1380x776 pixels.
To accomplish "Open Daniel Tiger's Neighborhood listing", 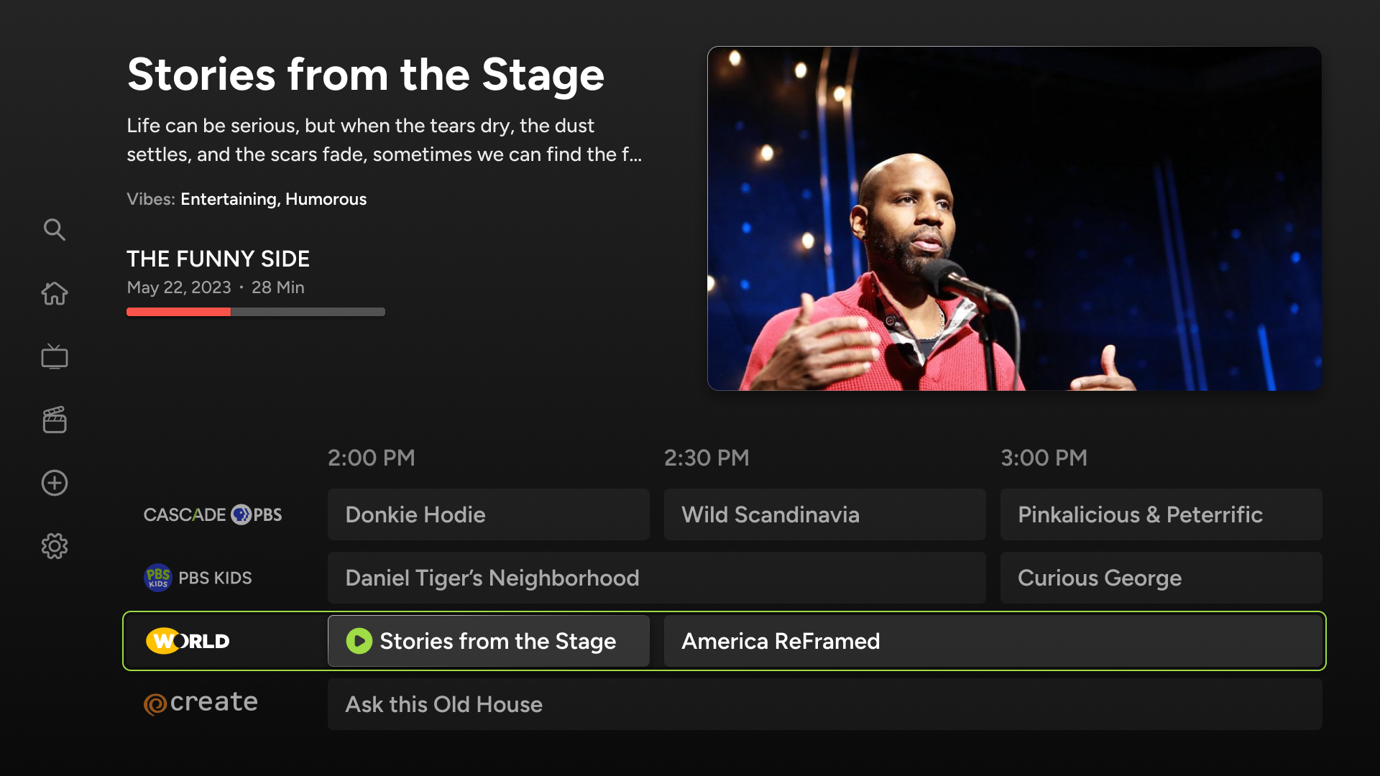I will (656, 578).
